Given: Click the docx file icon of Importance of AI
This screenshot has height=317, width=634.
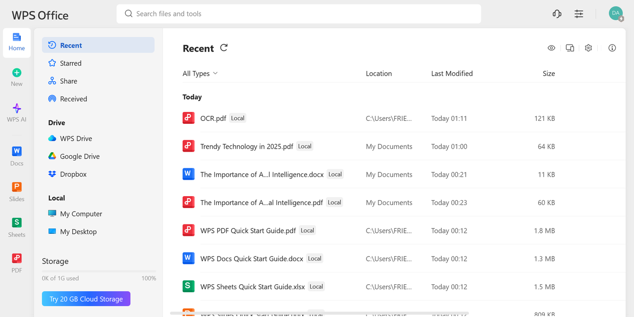Looking at the screenshot, I should 188,174.
